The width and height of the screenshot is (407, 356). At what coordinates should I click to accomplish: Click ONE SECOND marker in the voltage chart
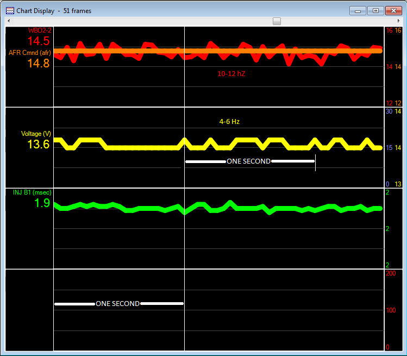(x=248, y=161)
